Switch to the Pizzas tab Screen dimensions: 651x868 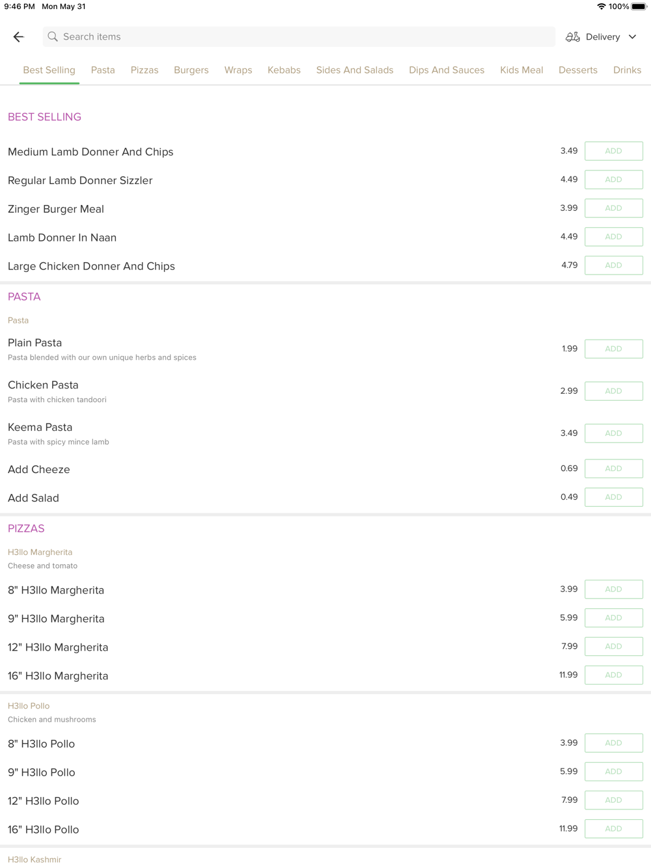(145, 70)
